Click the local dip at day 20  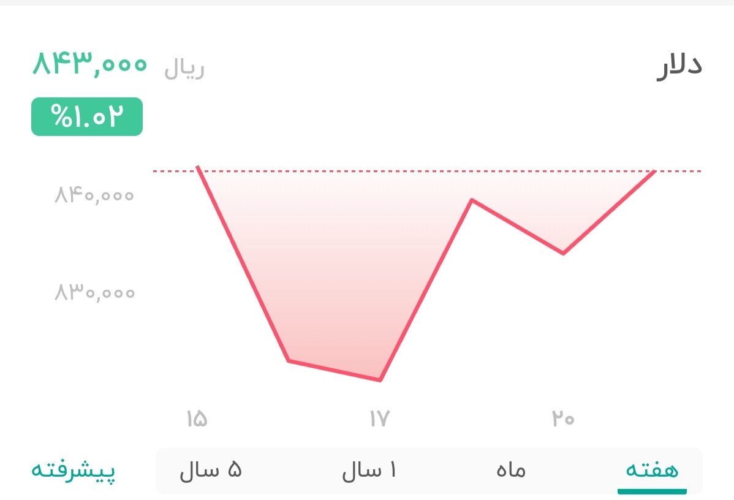coord(564,252)
